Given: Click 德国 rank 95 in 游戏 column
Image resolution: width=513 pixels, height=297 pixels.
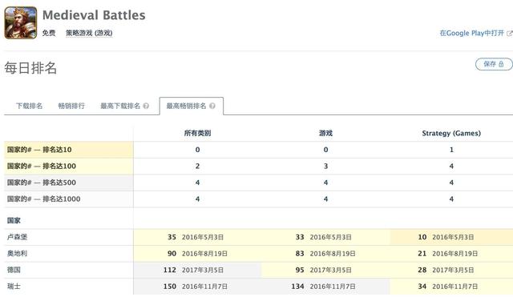Looking at the screenshot, I should tap(300, 270).
